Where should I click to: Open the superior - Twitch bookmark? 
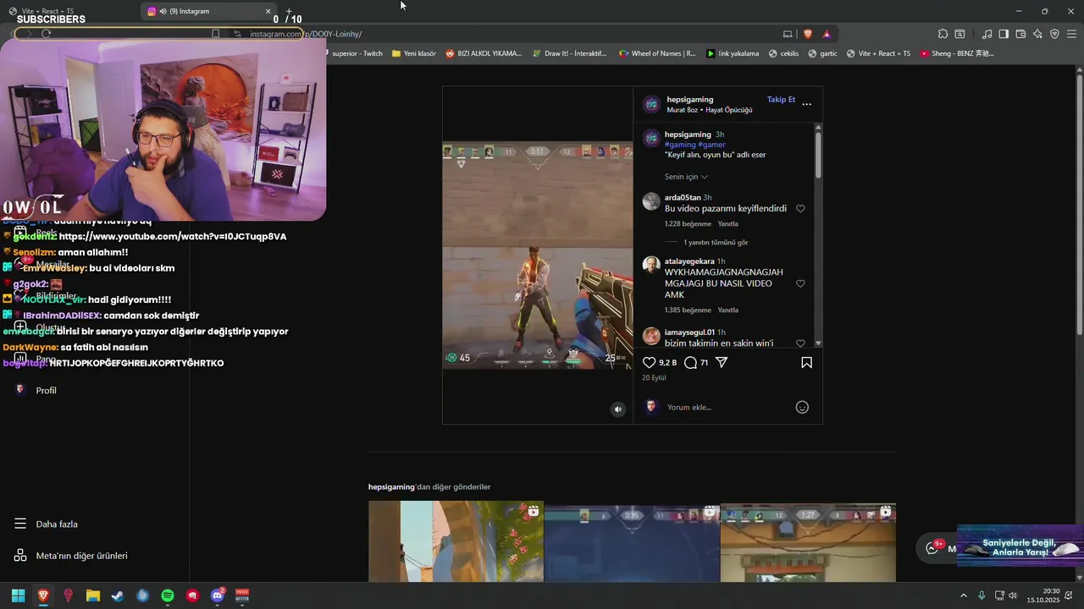[357, 53]
